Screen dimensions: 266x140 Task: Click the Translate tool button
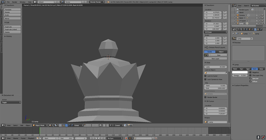click(12, 10)
